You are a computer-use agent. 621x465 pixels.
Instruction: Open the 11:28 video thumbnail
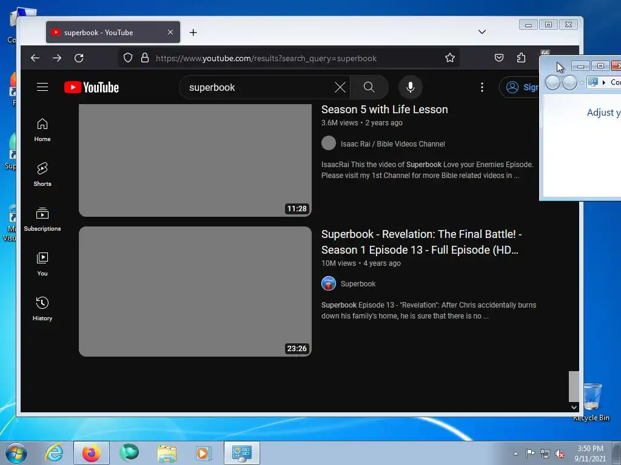point(195,160)
